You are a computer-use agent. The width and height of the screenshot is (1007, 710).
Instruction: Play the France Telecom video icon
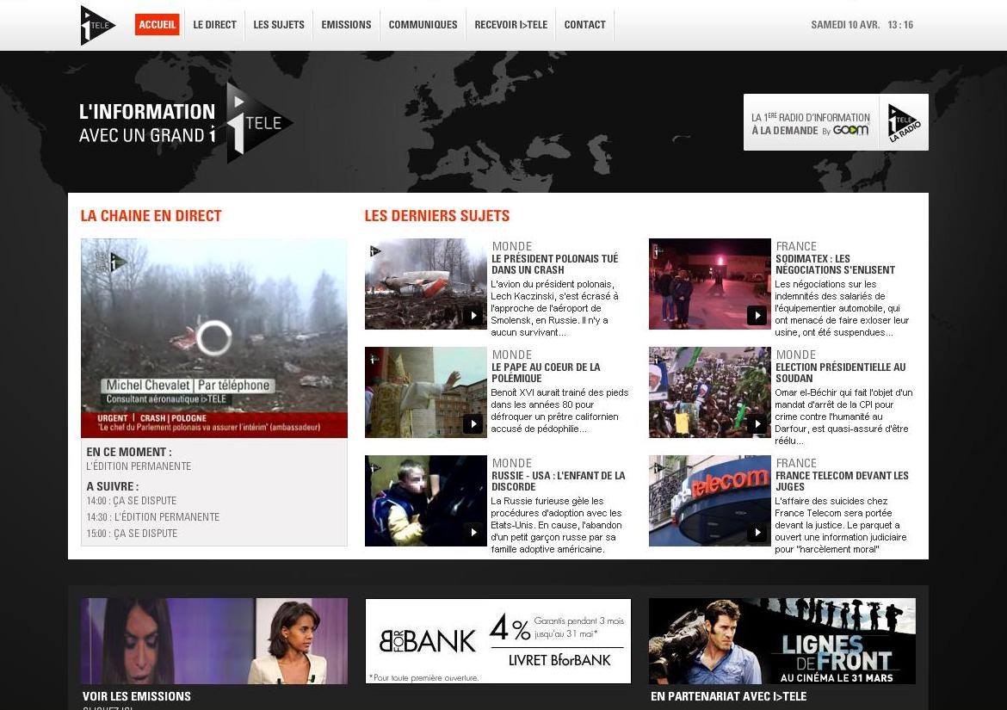point(757,532)
